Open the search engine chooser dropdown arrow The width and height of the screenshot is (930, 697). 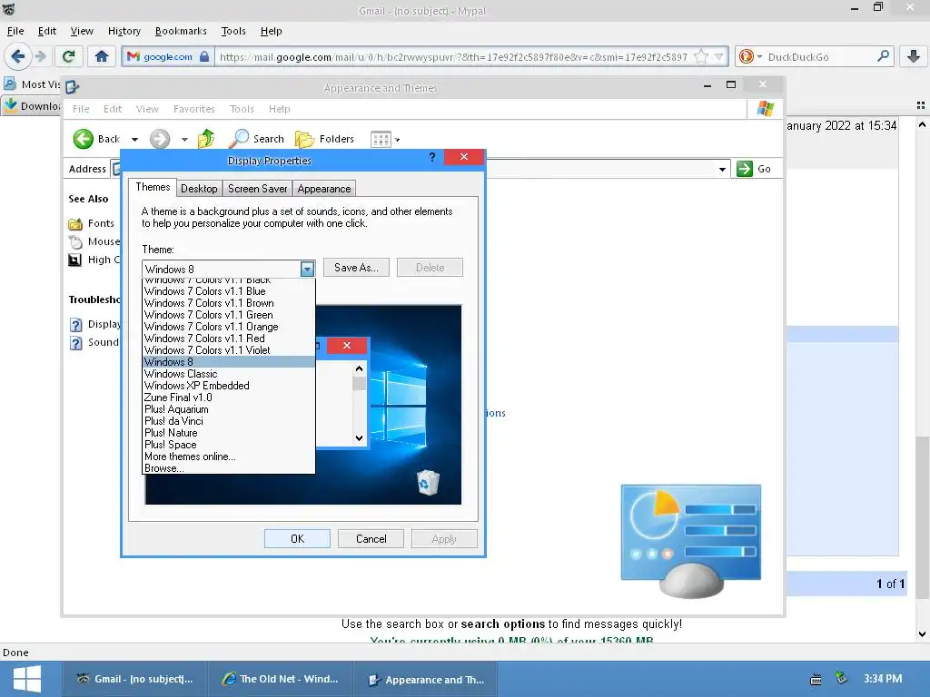coord(759,57)
